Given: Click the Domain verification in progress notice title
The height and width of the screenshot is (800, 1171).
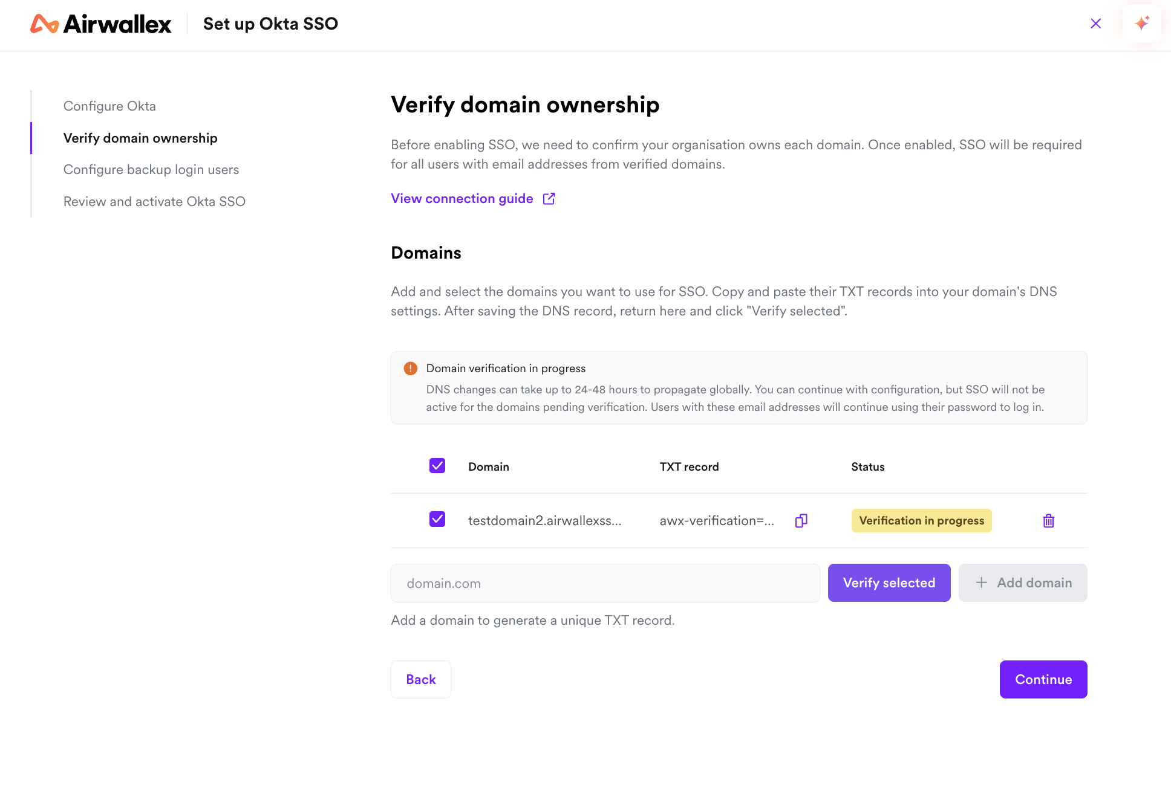Looking at the screenshot, I should pyautogui.click(x=506, y=369).
